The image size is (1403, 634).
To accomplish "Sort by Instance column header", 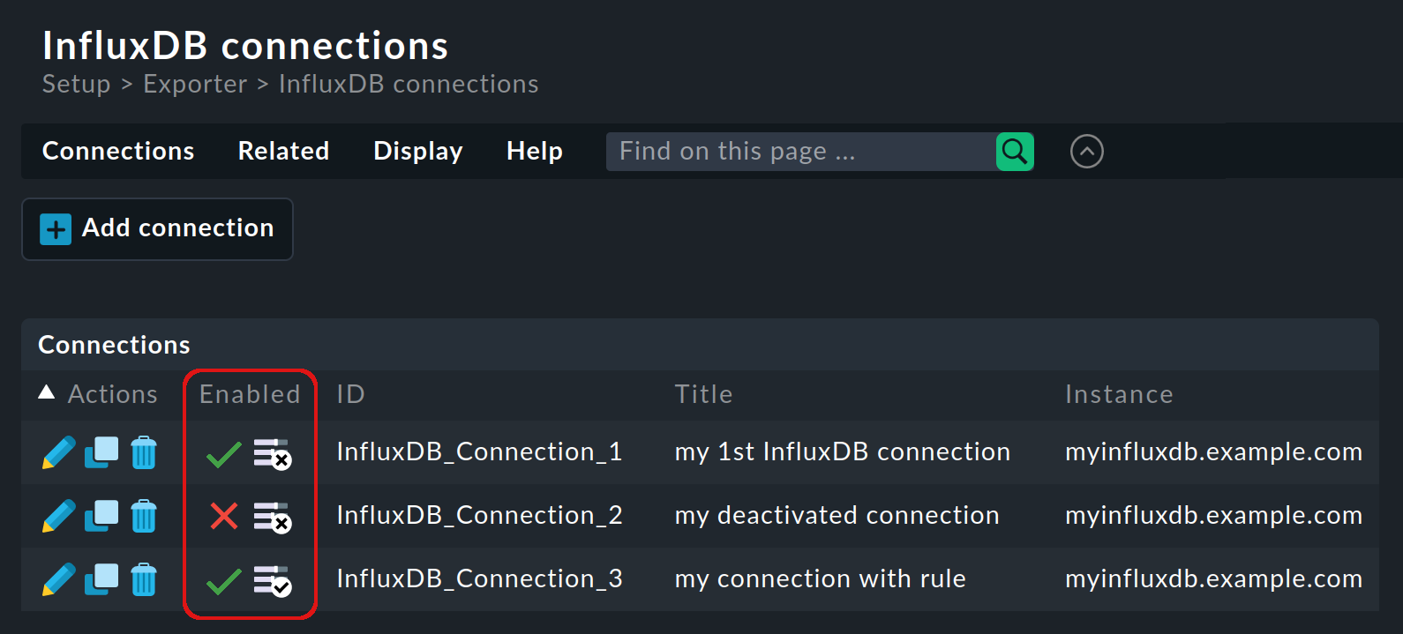I will (x=1119, y=394).
